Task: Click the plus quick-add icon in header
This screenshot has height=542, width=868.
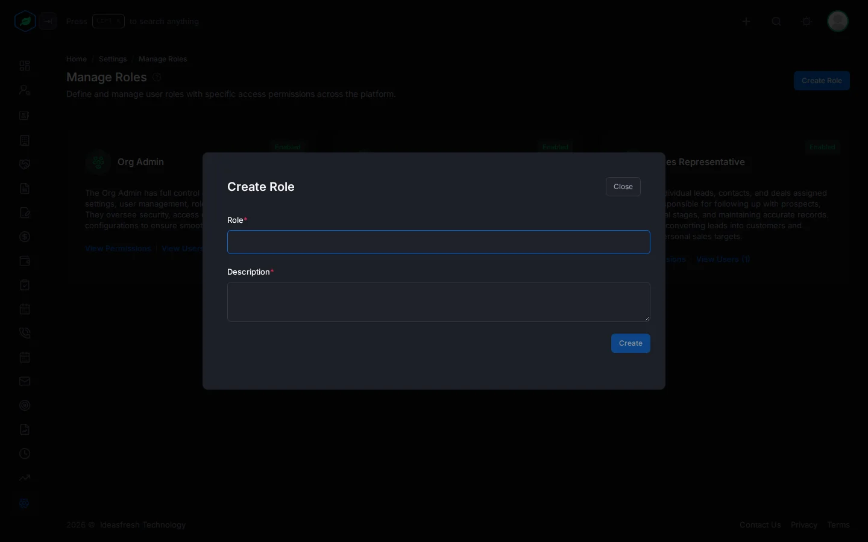Action: tap(746, 22)
